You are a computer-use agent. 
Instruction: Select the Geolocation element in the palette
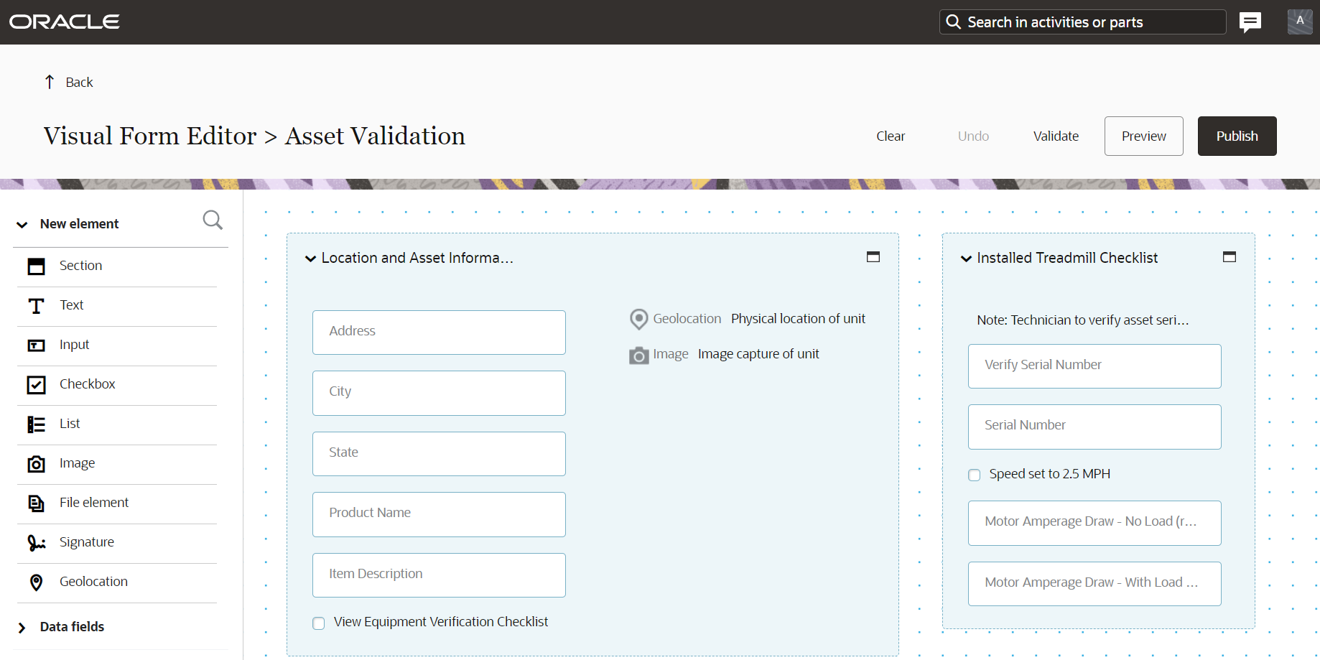[x=93, y=582]
